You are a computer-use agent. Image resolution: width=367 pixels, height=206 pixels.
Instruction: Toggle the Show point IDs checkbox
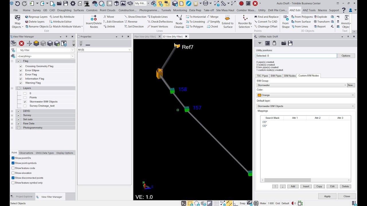click(x=13, y=158)
